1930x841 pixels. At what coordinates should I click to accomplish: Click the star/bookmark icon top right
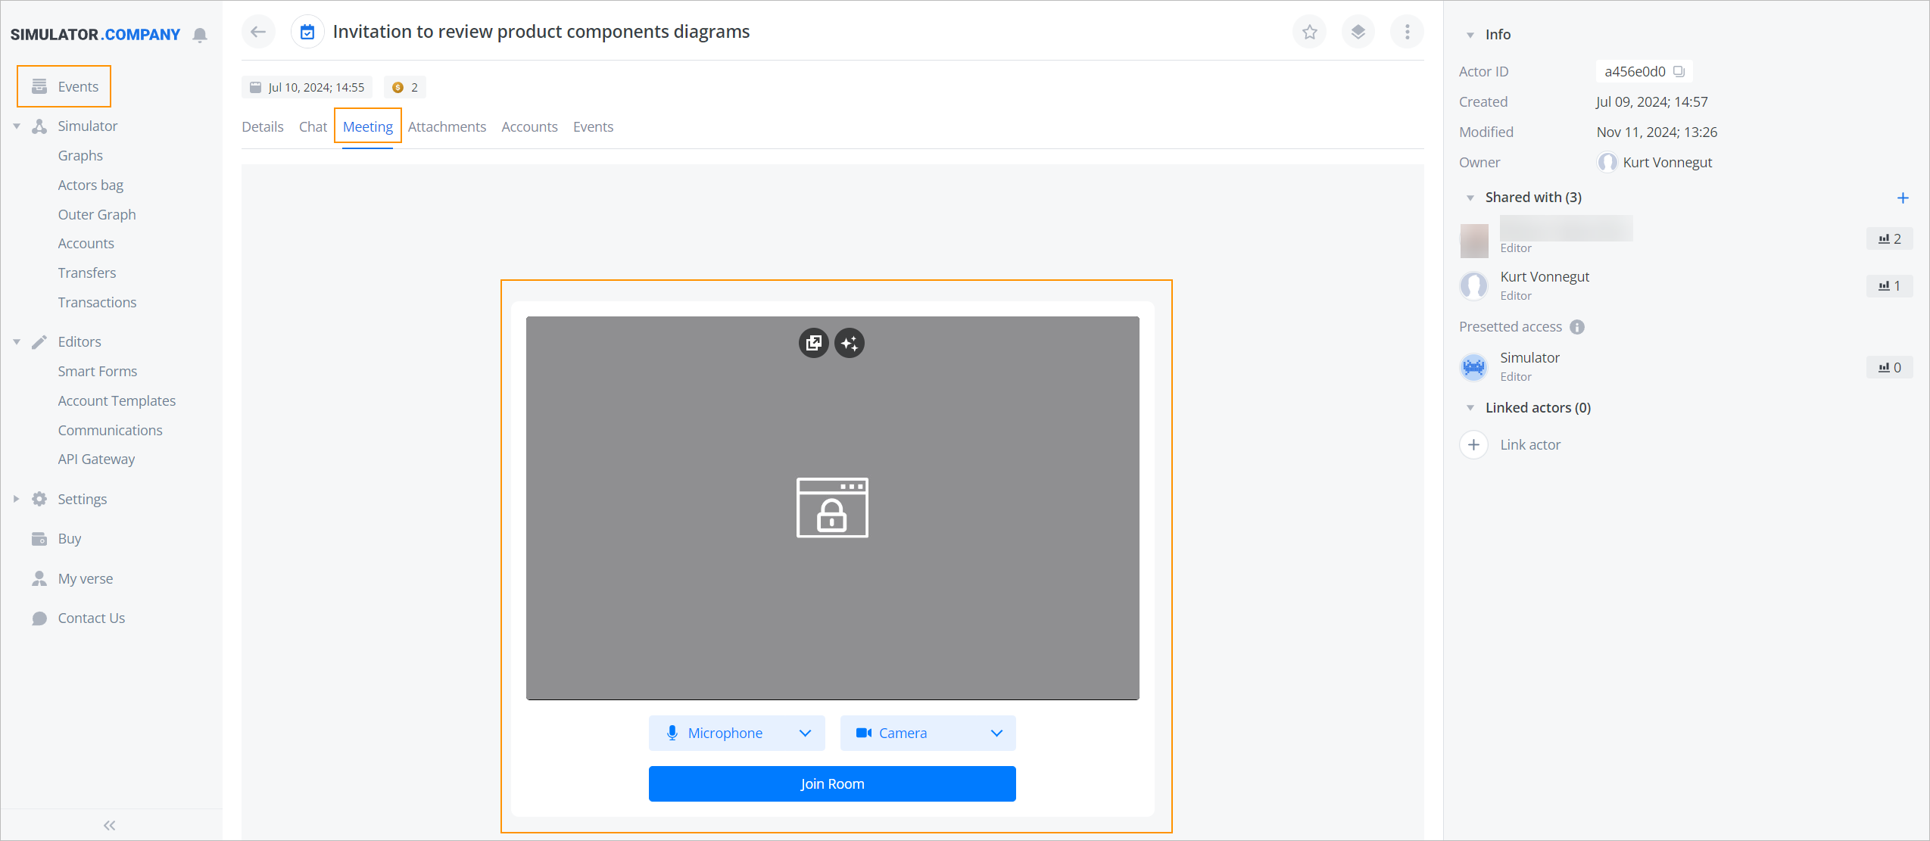pyautogui.click(x=1310, y=32)
